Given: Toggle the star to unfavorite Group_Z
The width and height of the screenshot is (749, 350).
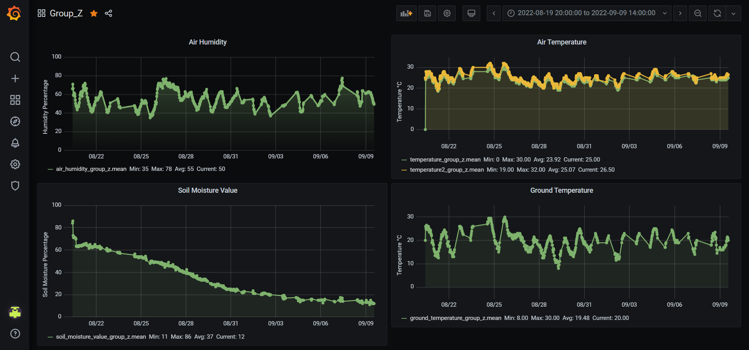Looking at the screenshot, I should pos(94,13).
